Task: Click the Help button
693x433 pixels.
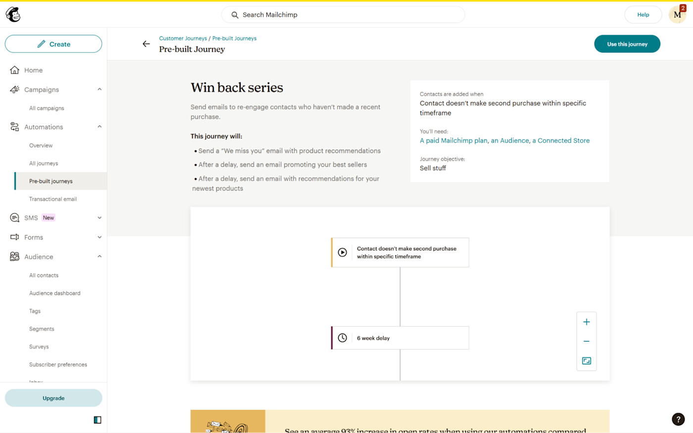Action: click(643, 15)
